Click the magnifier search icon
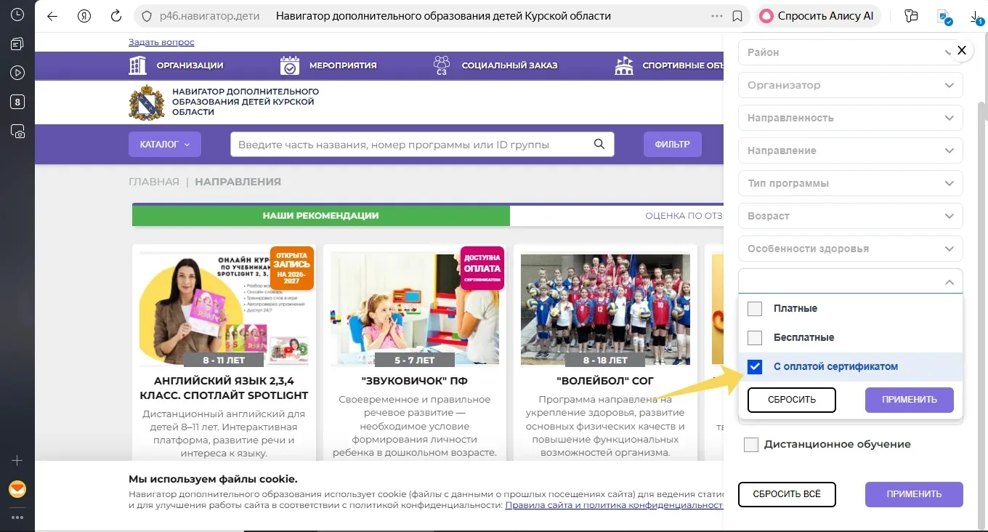The height and width of the screenshot is (532, 988). pyautogui.click(x=599, y=144)
